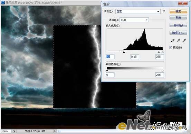This screenshot has width=191, height=134.
Task: Click the output black level slider
Action: [x=107, y=71]
